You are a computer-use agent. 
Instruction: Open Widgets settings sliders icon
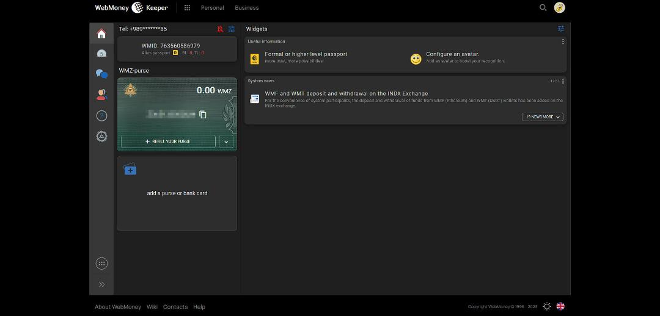point(560,29)
